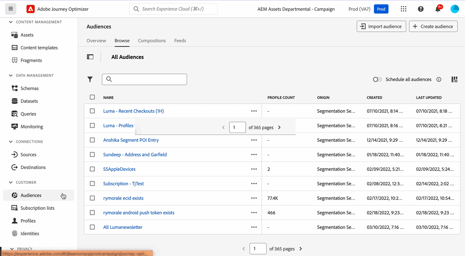Click the audience search field

pos(144,80)
